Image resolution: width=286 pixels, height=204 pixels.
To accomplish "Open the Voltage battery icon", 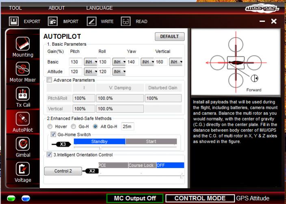I will (x=23, y=169).
